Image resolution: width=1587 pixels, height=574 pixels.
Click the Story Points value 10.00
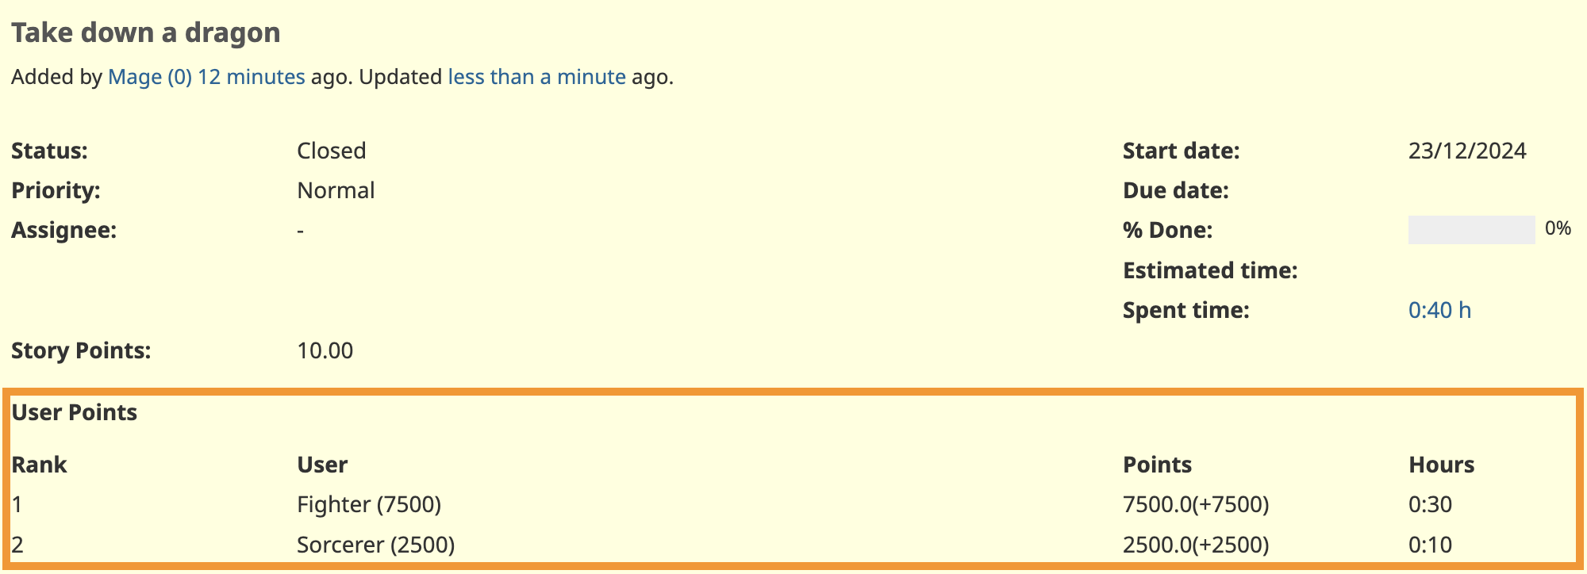[325, 350]
